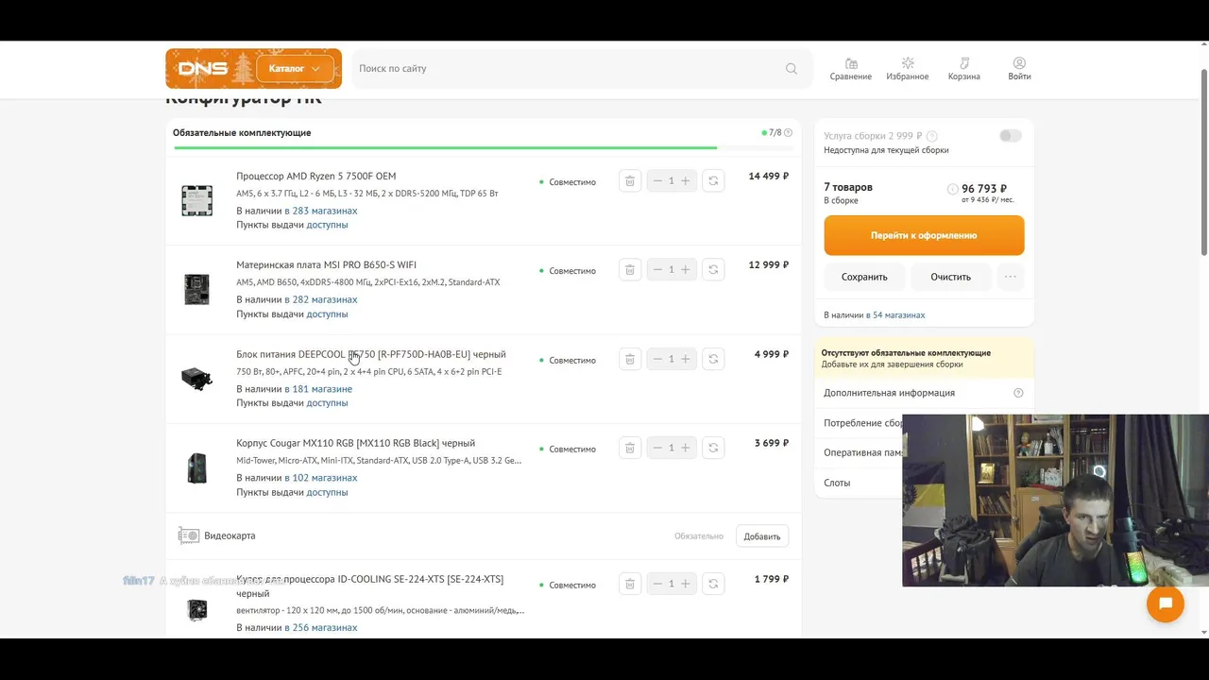Click the page vertical scrollbar
1209x680 pixels.
click(1203, 161)
